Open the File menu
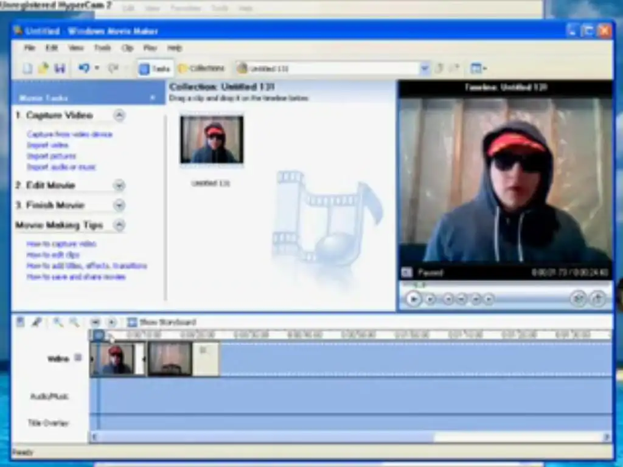 click(29, 48)
